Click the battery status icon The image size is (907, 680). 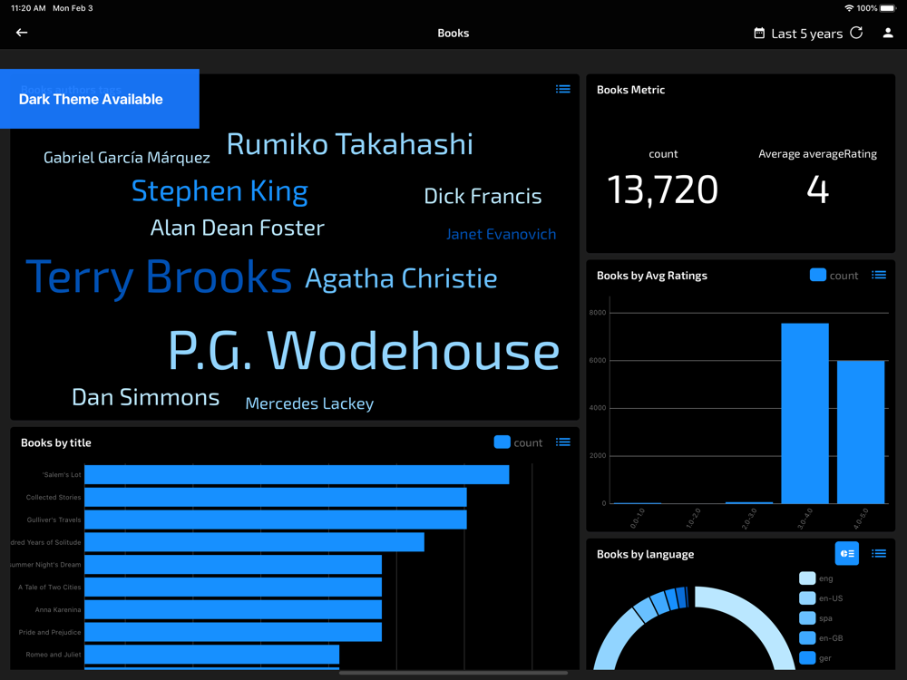(x=887, y=8)
